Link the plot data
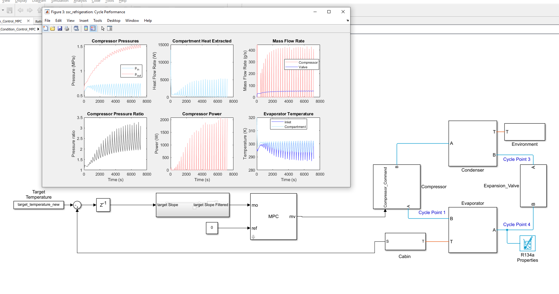 (x=76, y=28)
